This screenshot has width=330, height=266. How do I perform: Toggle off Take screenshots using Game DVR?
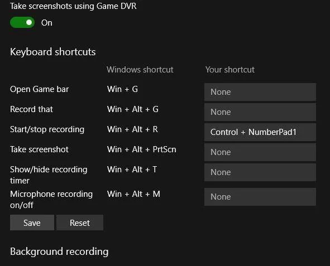click(x=22, y=22)
